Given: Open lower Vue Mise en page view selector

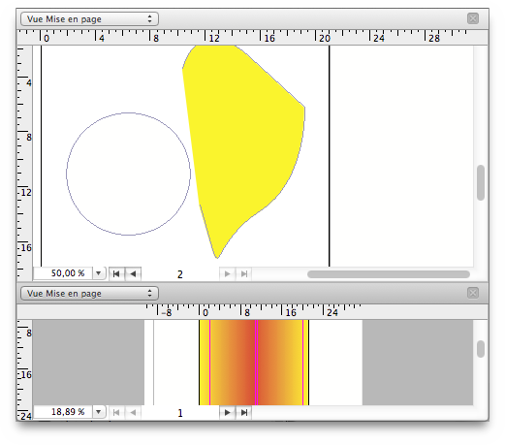Looking at the screenshot, I should point(89,294).
